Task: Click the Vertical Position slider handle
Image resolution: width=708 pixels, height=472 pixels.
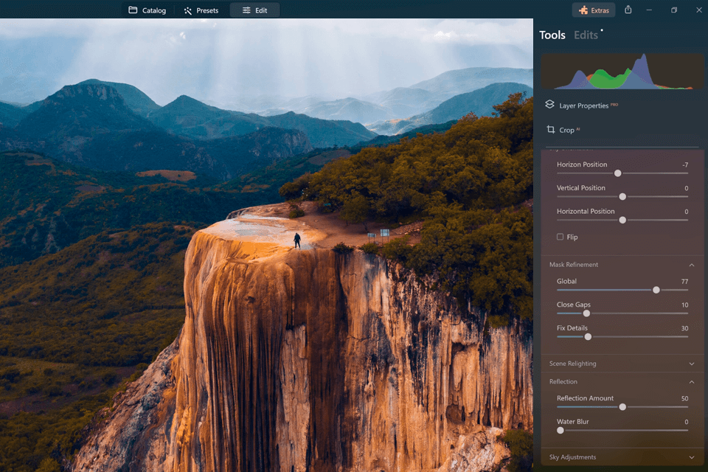Action: click(x=622, y=196)
